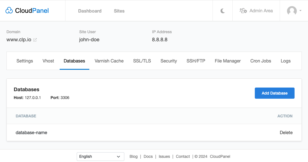Open www.clp.io with the external link icon
The height and width of the screenshot is (162, 308).
point(35,40)
